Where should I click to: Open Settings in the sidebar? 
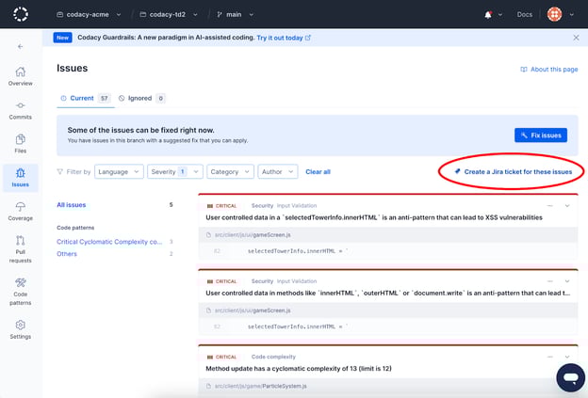click(x=20, y=329)
